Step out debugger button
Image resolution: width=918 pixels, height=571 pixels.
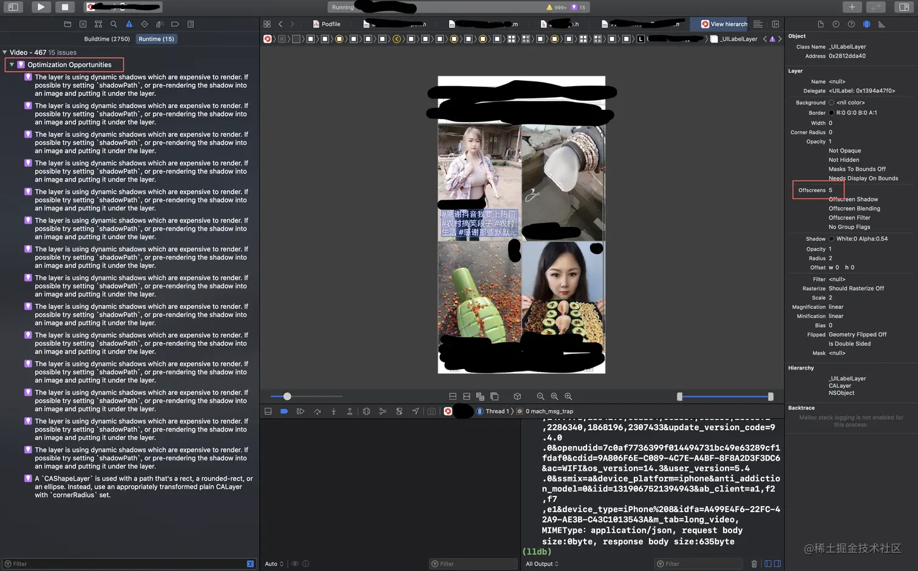click(350, 411)
